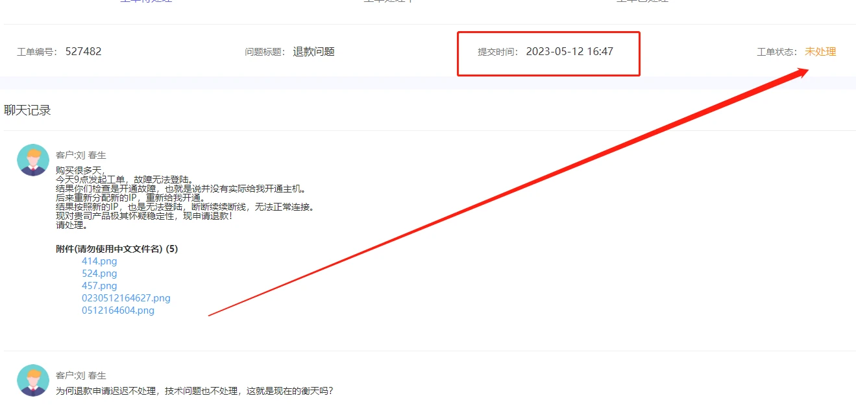The image size is (856, 420).
Task: Click the second customer avatar beside the last message
Action: coord(33,380)
